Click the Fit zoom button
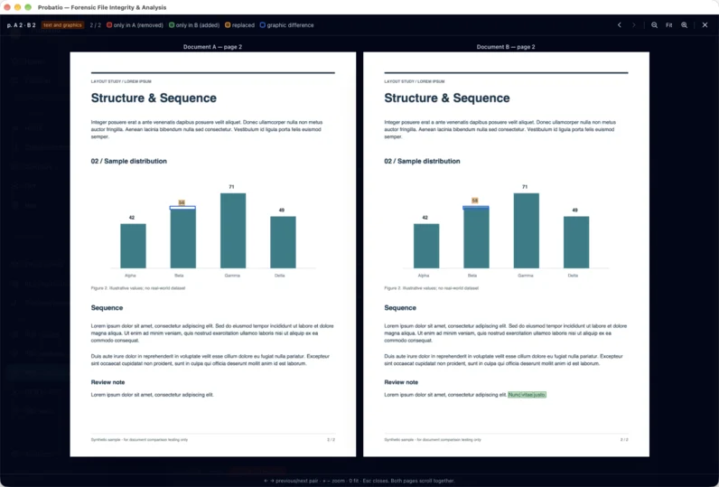This screenshot has width=719, height=487. click(669, 25)
